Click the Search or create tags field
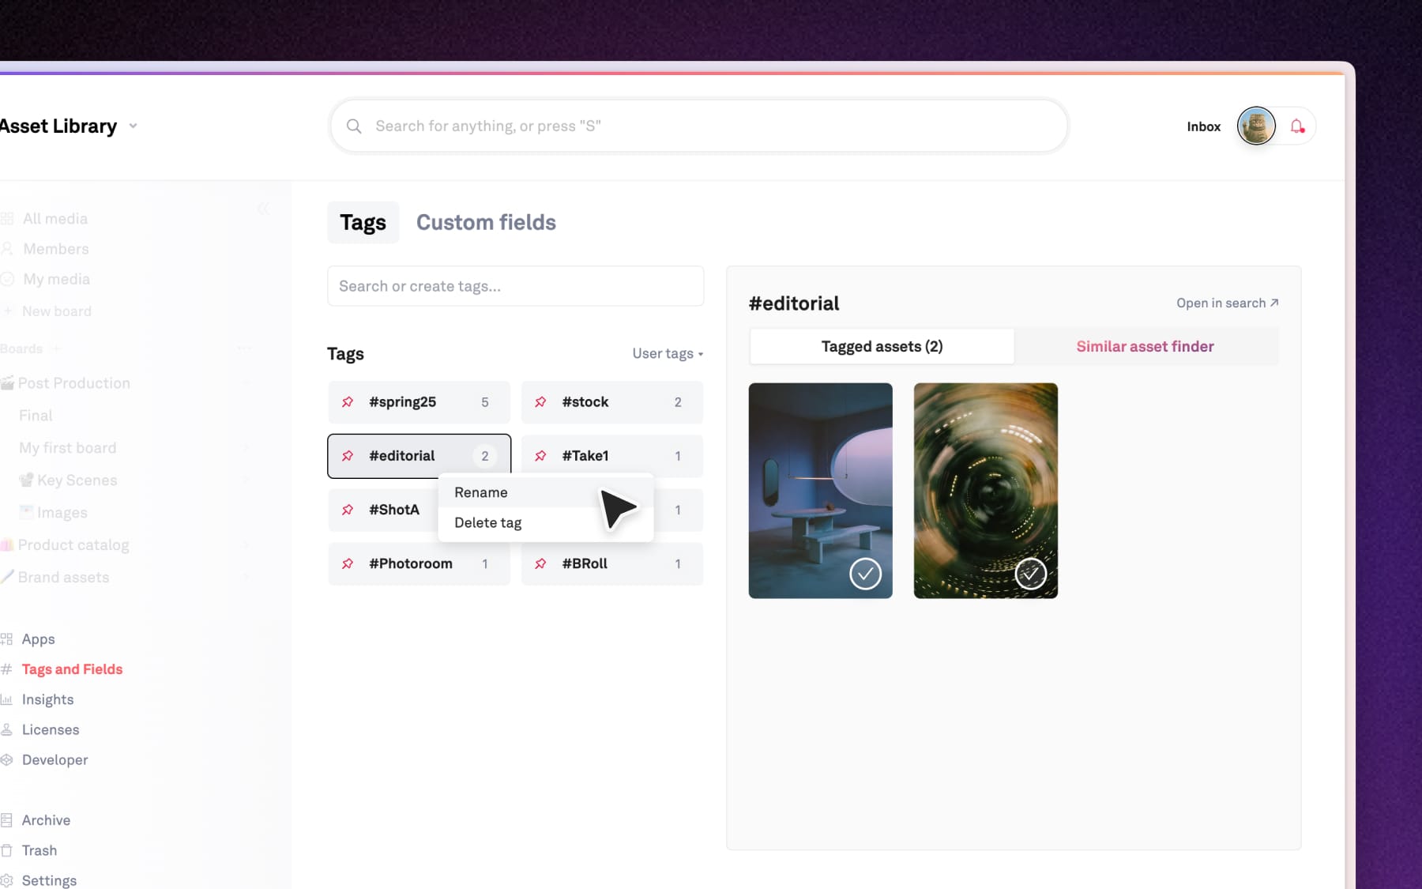The width and height of the screenshot is (1422, 889). [515, 286]
